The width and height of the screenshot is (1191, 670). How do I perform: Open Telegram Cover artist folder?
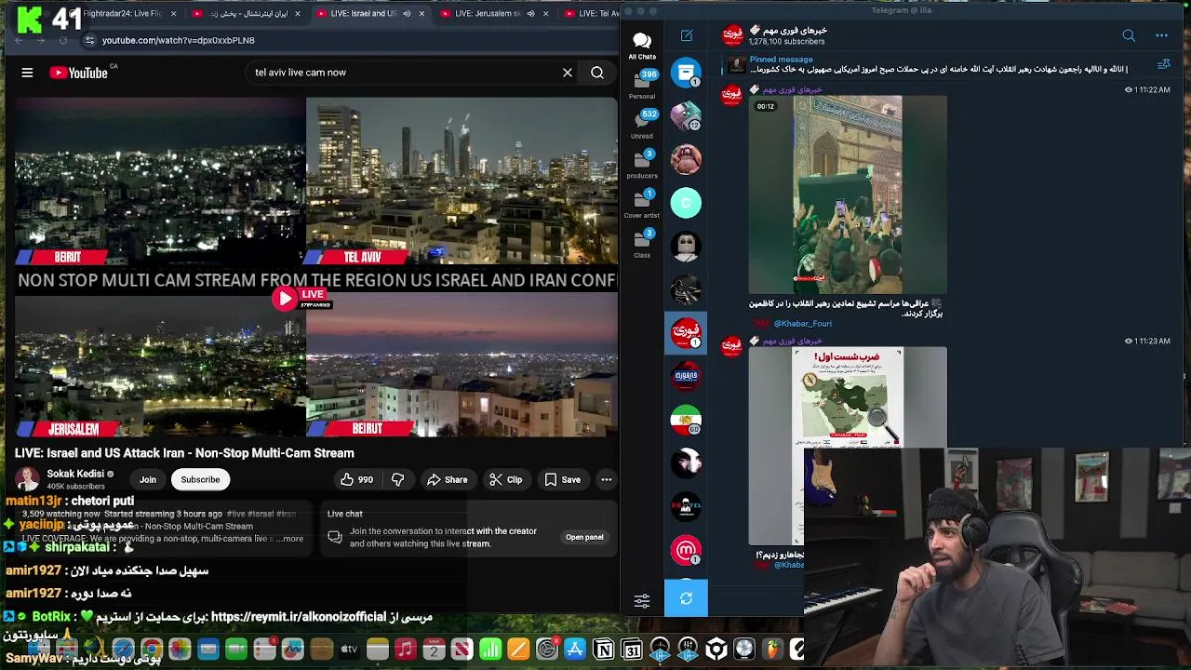click(x=642, y=203)
